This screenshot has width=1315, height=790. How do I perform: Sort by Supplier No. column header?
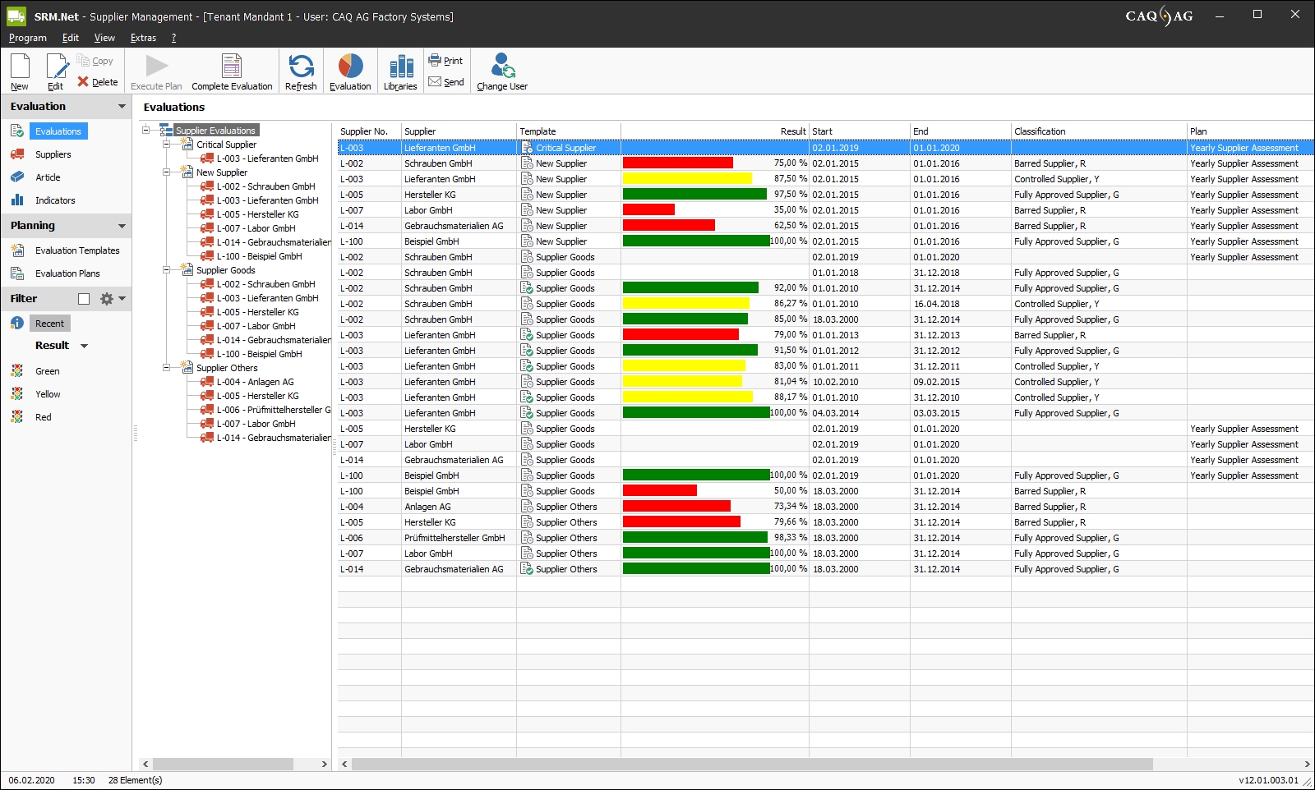coord(369,131)
